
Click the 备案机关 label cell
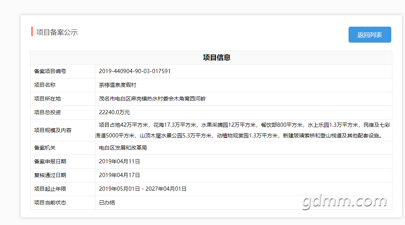[x=63, y=148]
